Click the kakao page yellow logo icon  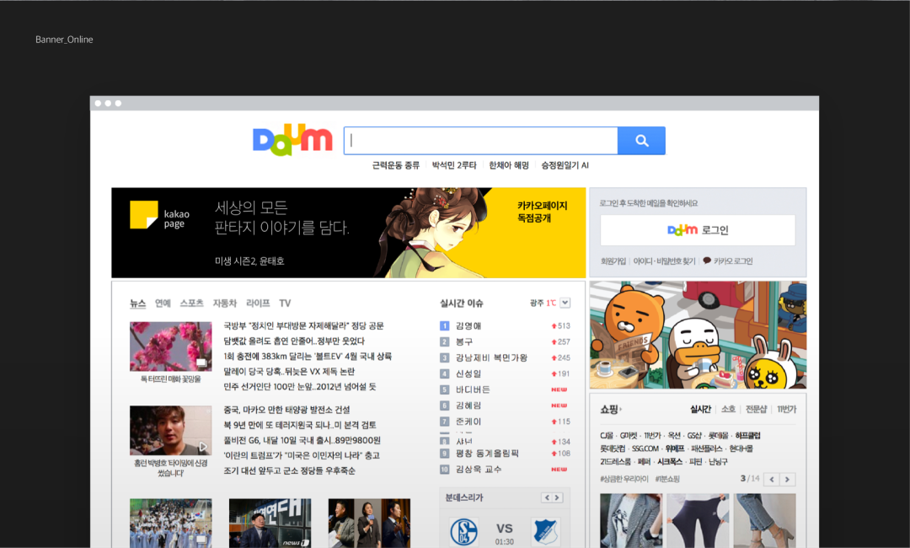pos(143,215)
